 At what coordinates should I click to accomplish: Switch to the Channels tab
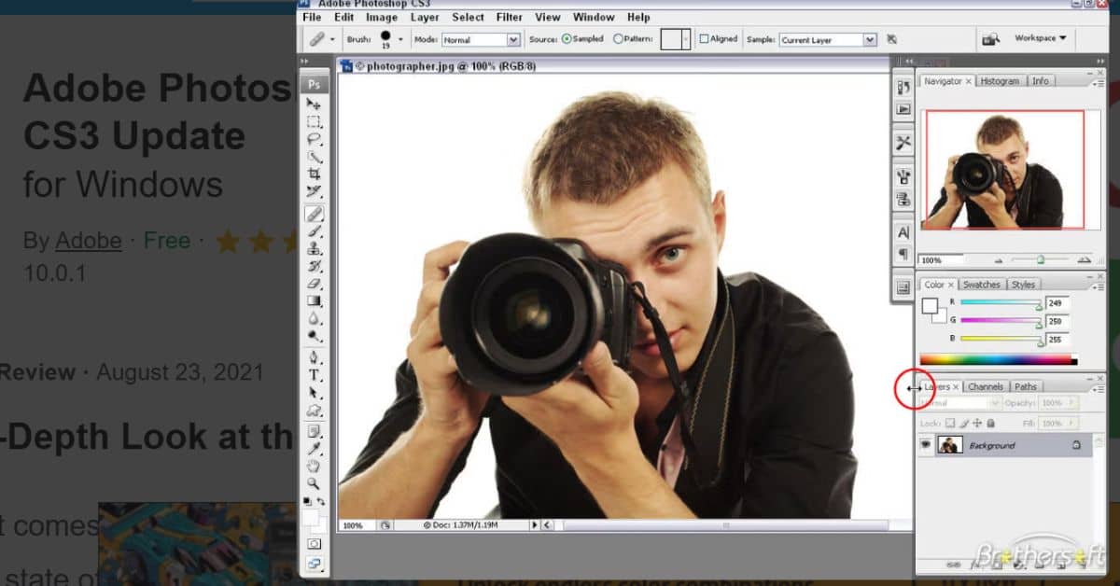coord(986,386)
